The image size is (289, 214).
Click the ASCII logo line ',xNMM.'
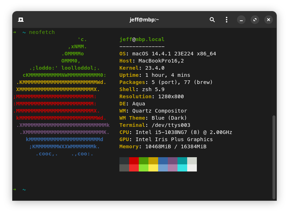point(77,46)
